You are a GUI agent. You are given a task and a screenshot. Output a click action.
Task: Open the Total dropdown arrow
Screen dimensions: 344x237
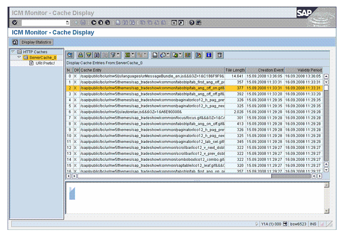(133, 55)
